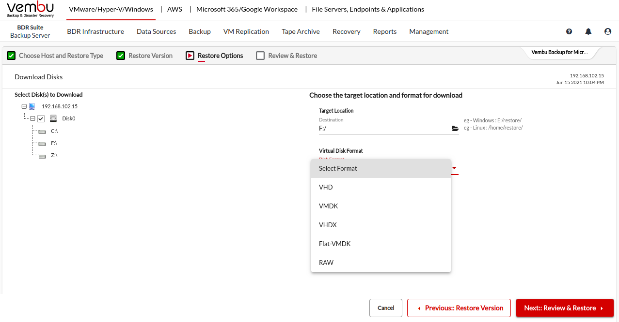Viewport: 619px width, 322px height.
Task: Switch to Microsoft 365/Google Workspace tab
Action: point(247,9)
